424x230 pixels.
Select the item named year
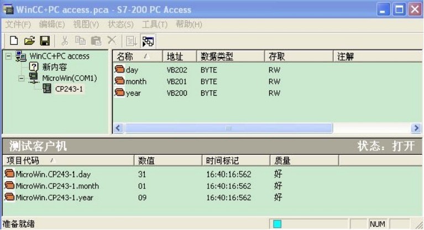click(x=133, y=93)
